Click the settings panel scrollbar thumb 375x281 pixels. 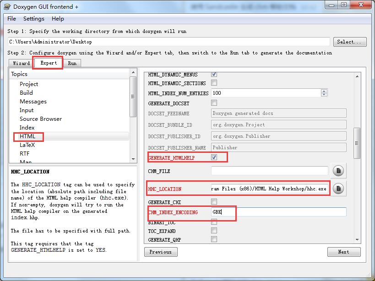(x=357, y=143)
